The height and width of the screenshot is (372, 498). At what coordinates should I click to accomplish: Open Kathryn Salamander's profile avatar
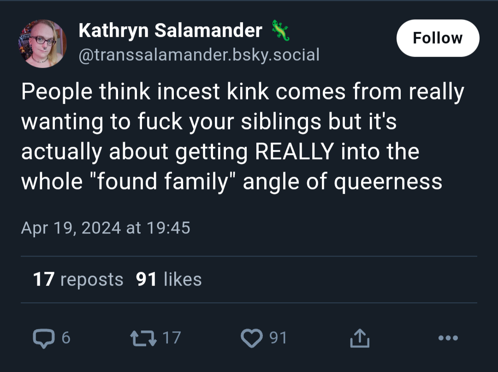point(42,43)
